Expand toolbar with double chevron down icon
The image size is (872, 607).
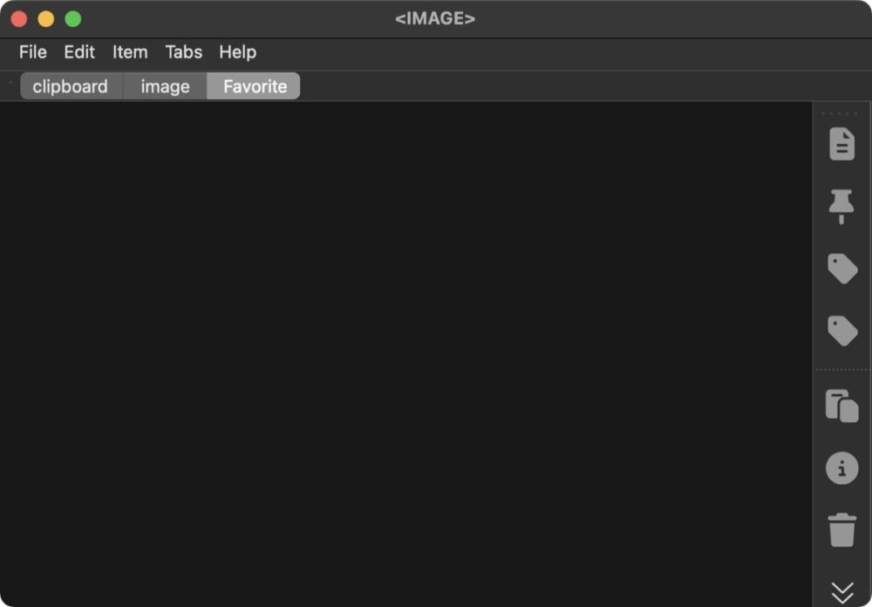842,593
